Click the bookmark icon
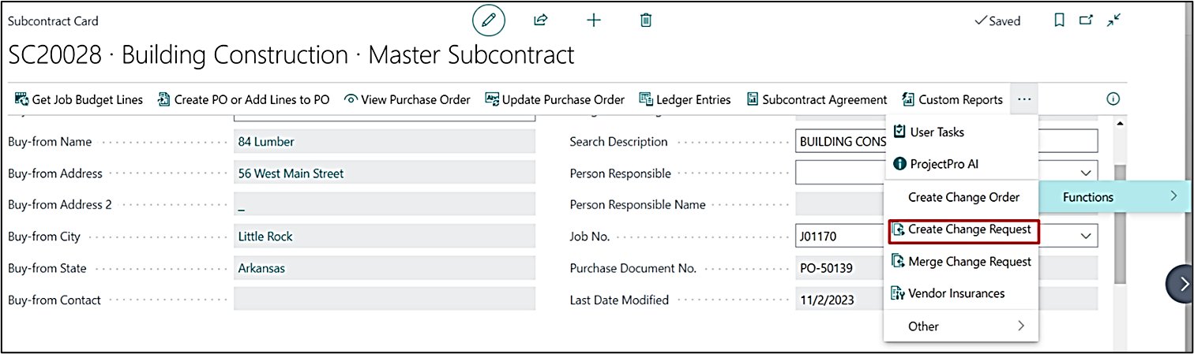The image size is (1194, 354). point(1060,21)
